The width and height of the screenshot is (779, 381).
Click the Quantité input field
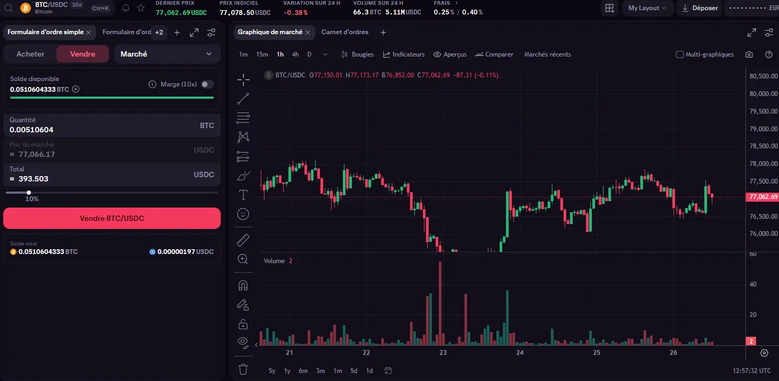[112, 125]
